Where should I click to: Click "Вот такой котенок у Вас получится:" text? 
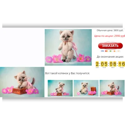pos(67,73)
